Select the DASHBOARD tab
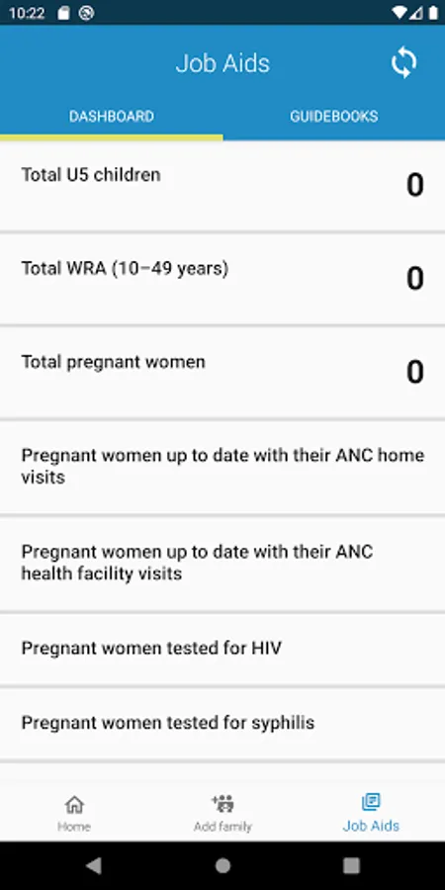445x890 pixels. (x=111, y=117)
